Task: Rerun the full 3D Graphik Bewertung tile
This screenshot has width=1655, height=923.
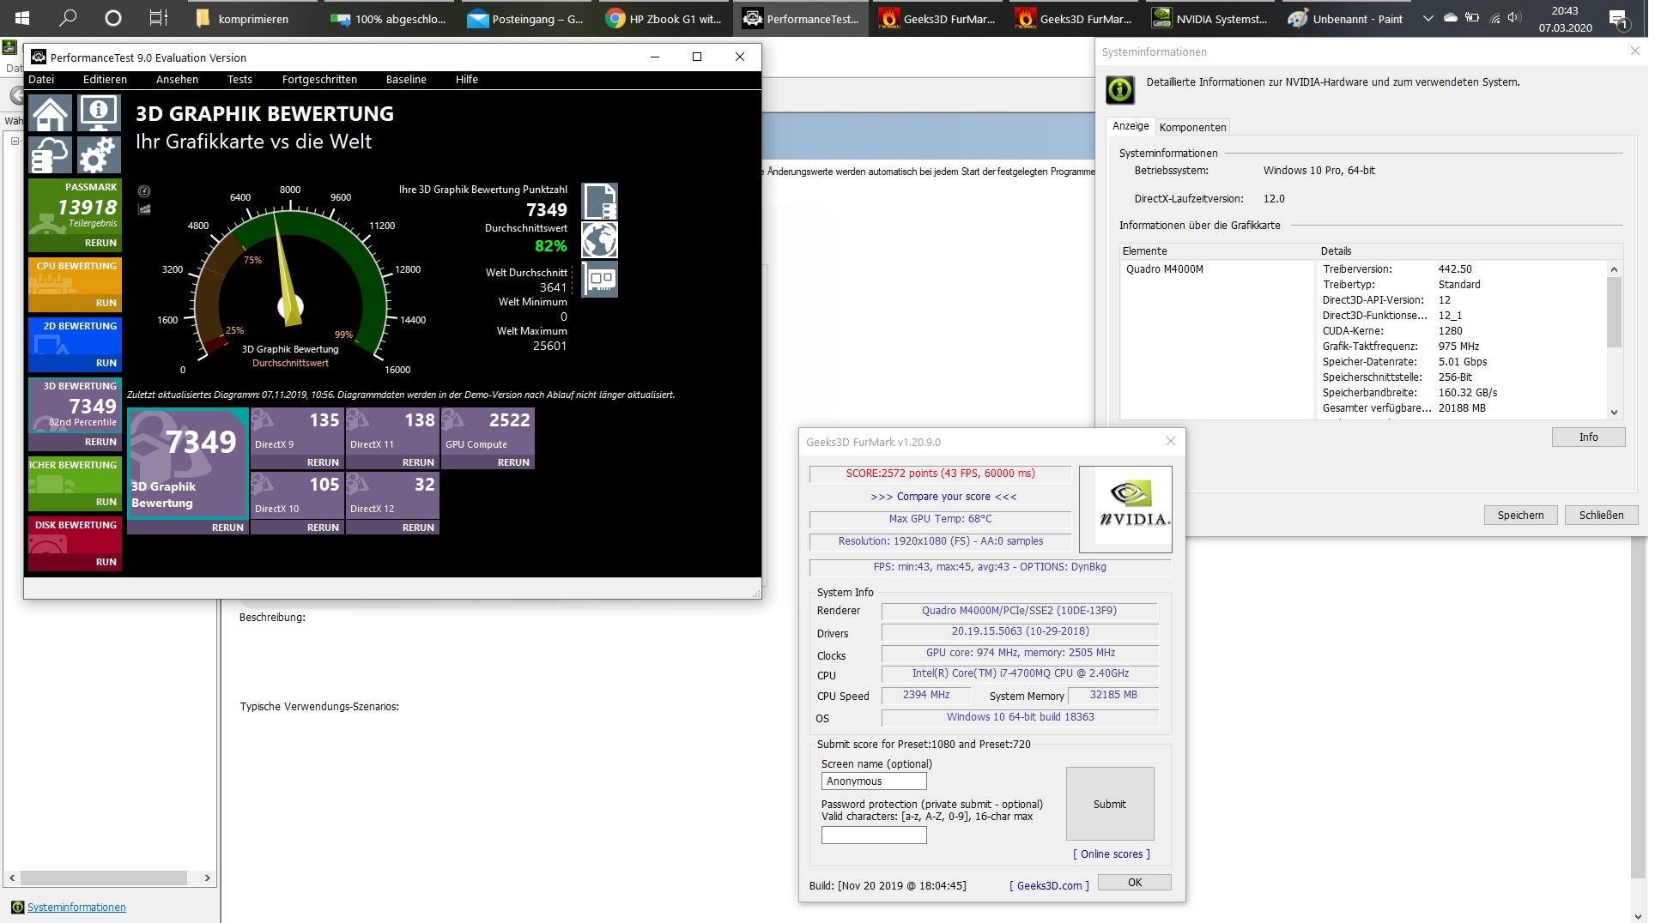Action: pos(229,529)
